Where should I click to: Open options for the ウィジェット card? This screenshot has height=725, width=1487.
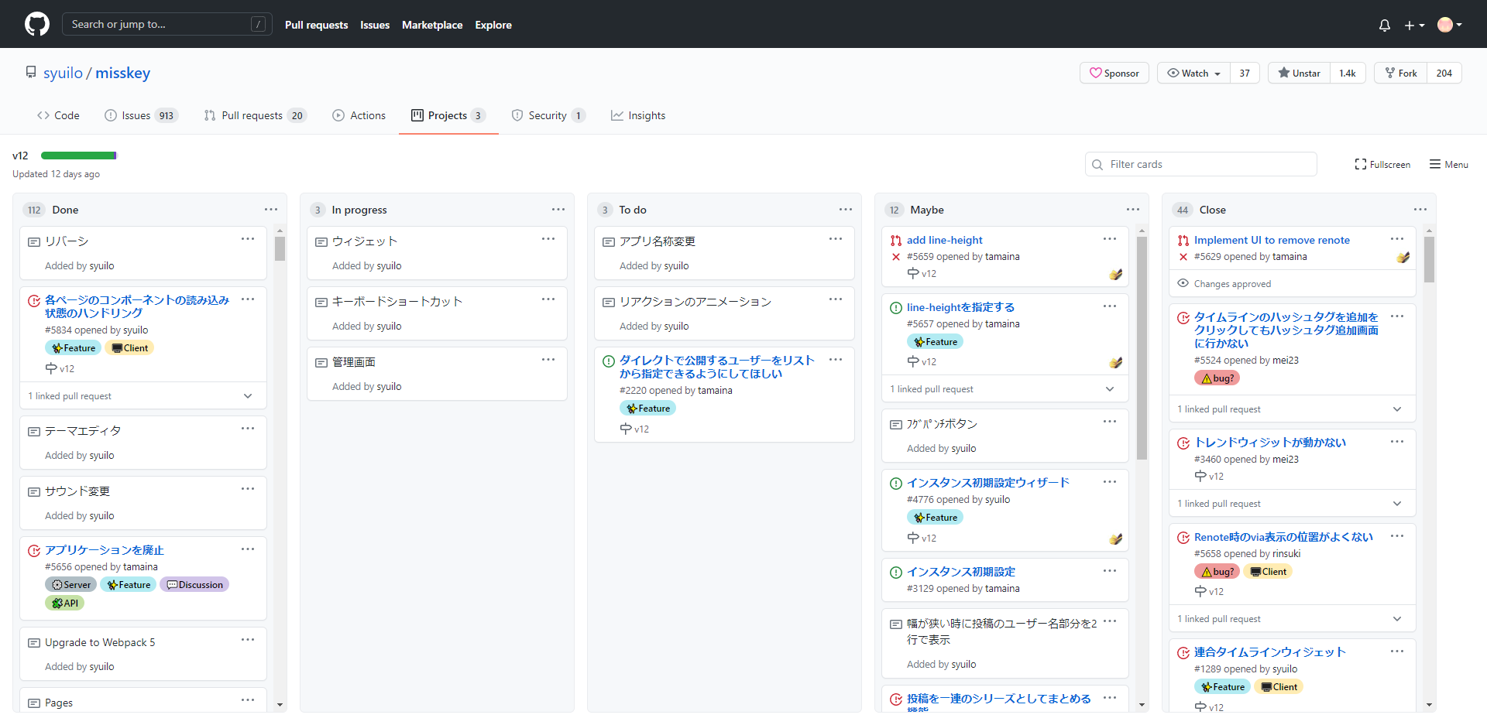(548, 239)
